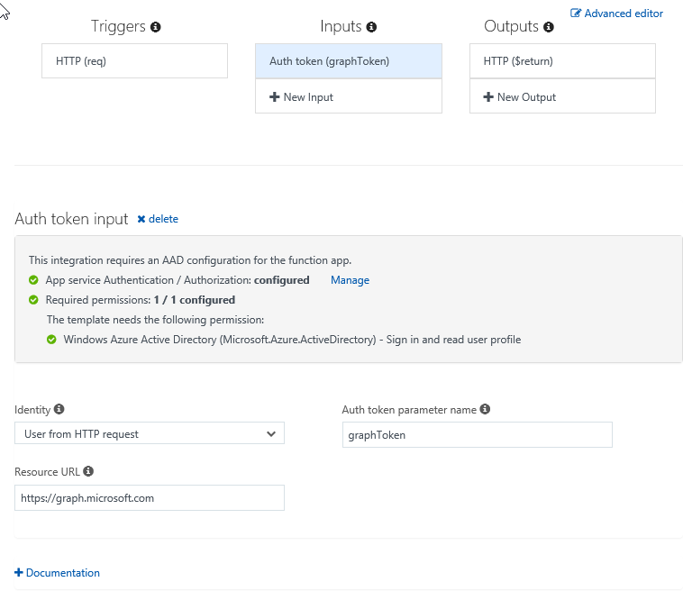Click the Manage authentication link

pyautogui.click(x=350, y=280)
